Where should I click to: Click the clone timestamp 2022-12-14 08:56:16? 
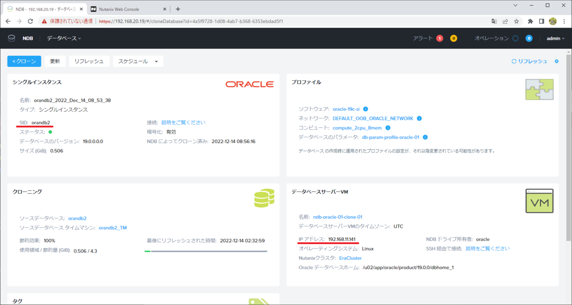234,141
